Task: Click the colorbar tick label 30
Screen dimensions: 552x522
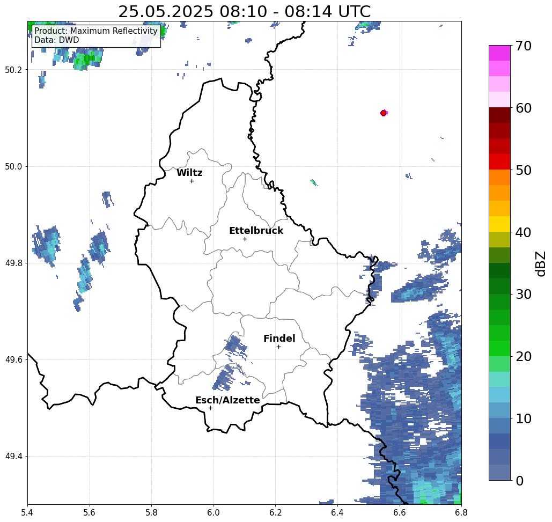Action: (523, 294)
